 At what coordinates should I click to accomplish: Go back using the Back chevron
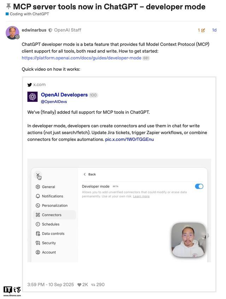tap(85, 174)
